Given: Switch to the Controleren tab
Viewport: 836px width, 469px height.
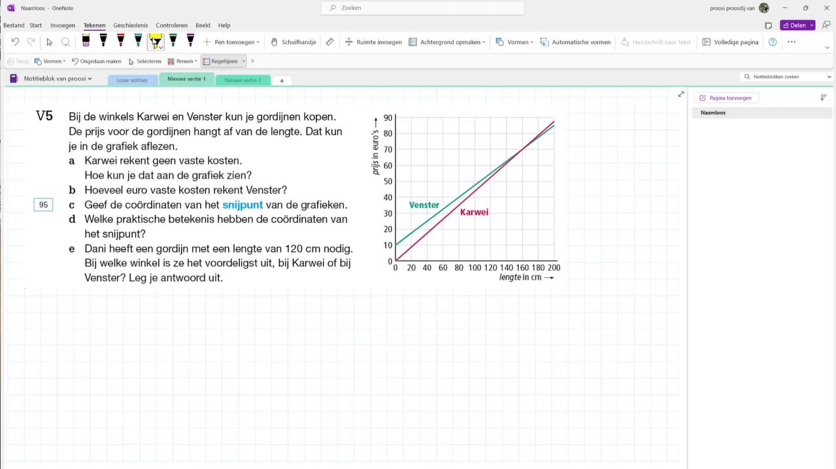Looking at the screenshot, I should click(x=172, y=26).
